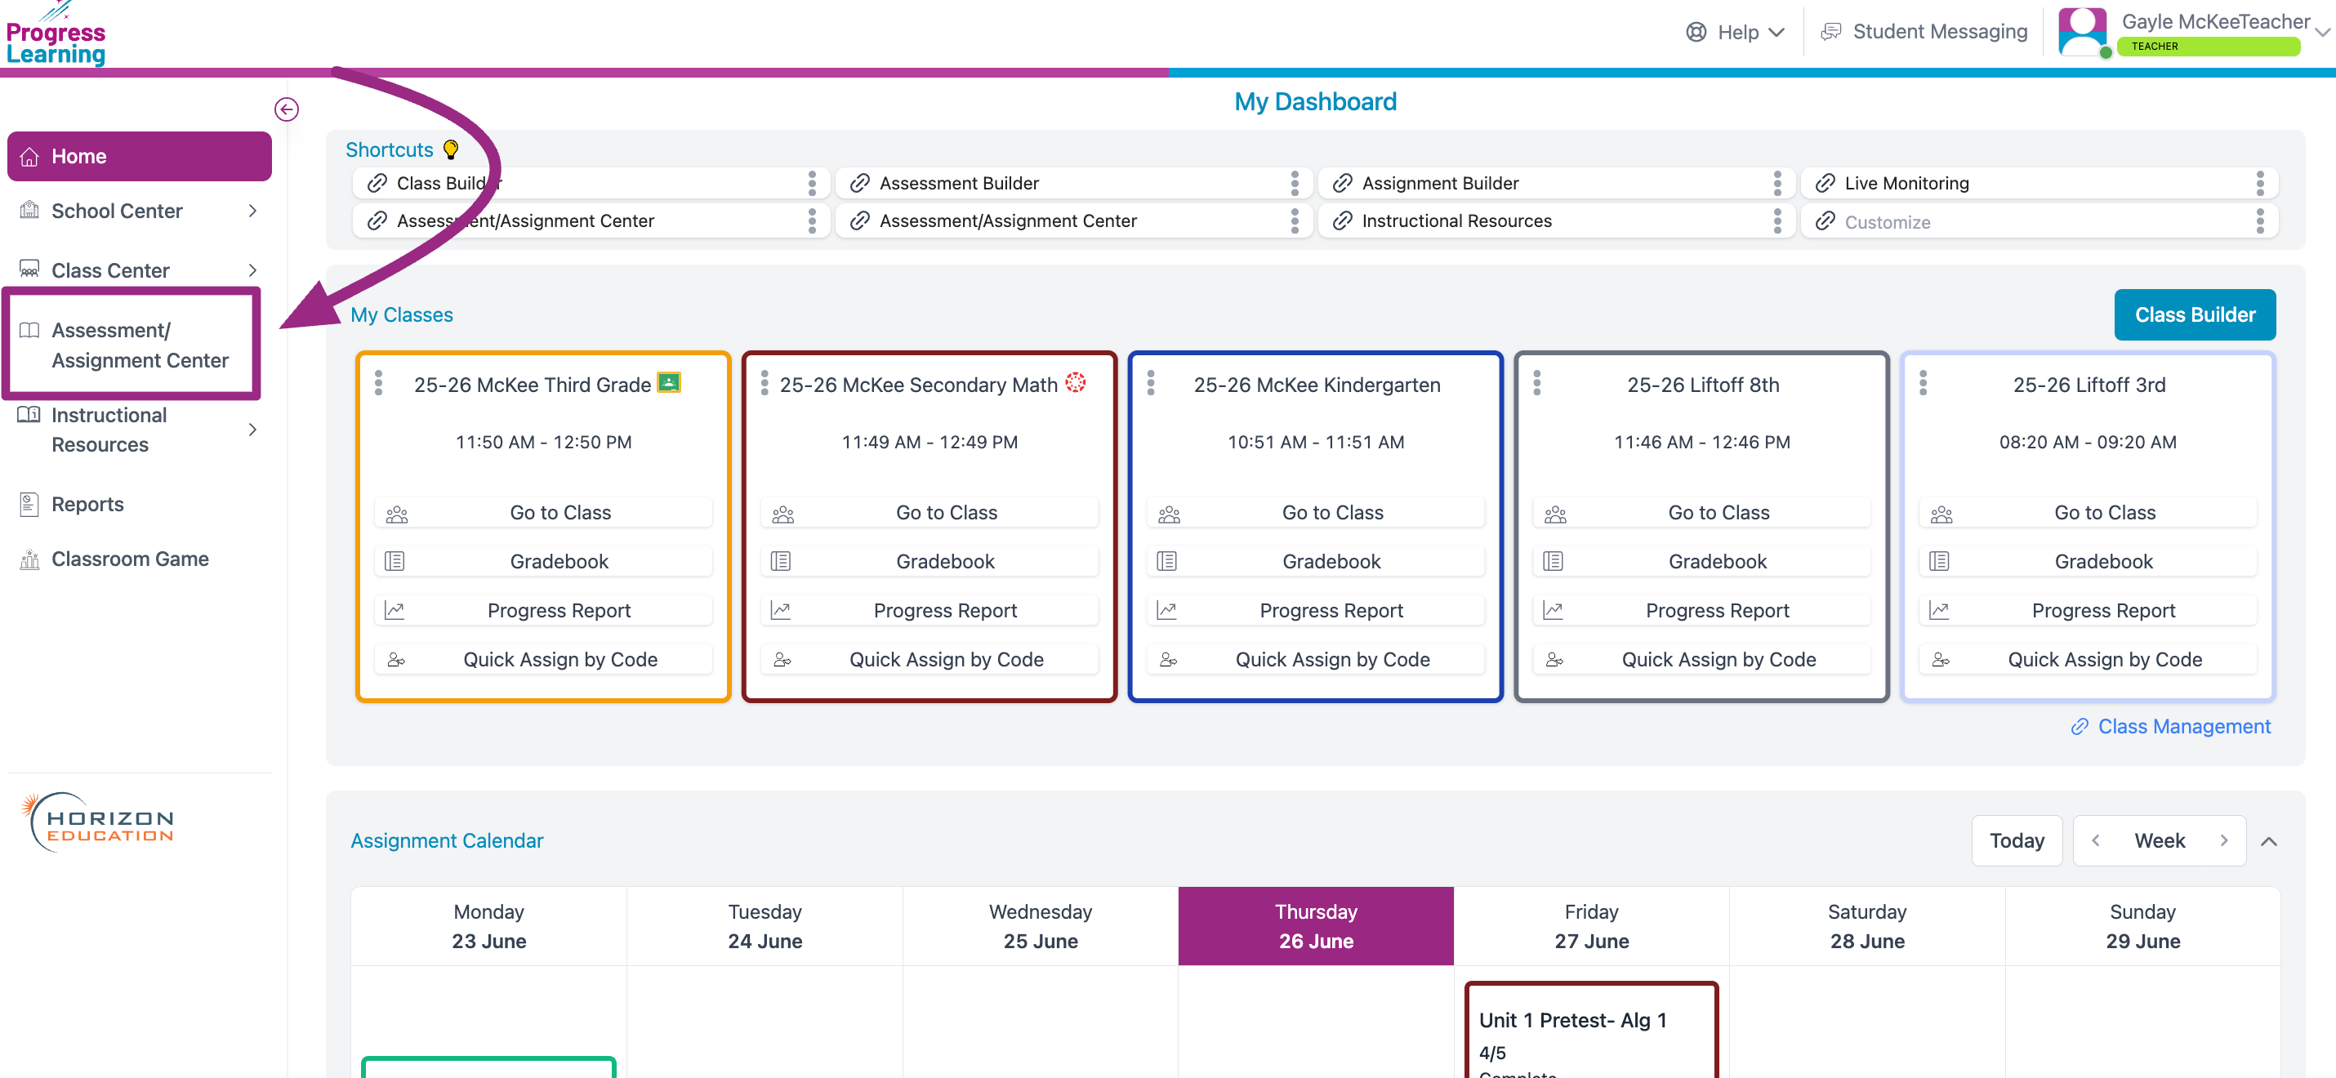Collapse the sidebar with the arrow icon
The height and width of the screenshot is (1078, 2336).
(287, 109)
